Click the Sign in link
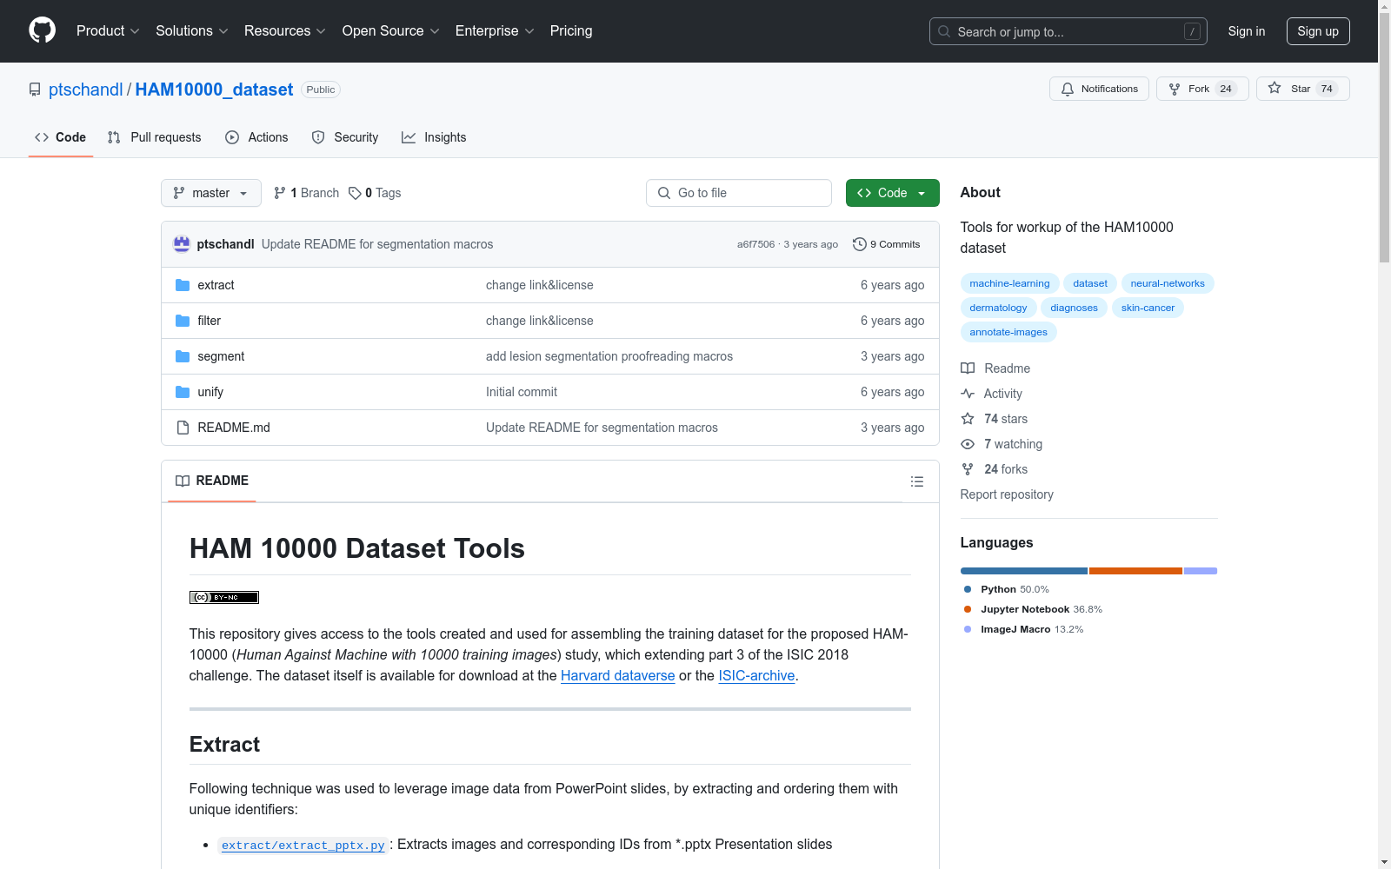The image size is (1391, 869). pos(1247,31)
